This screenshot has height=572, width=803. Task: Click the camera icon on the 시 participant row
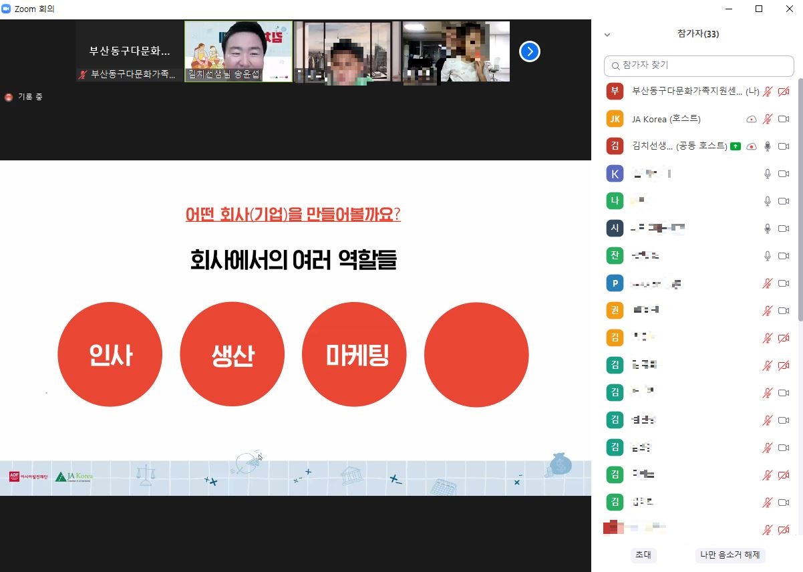coord(784,228)
